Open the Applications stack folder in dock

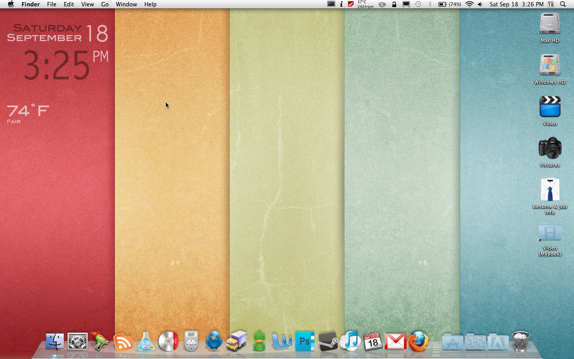tap(452, 342)
